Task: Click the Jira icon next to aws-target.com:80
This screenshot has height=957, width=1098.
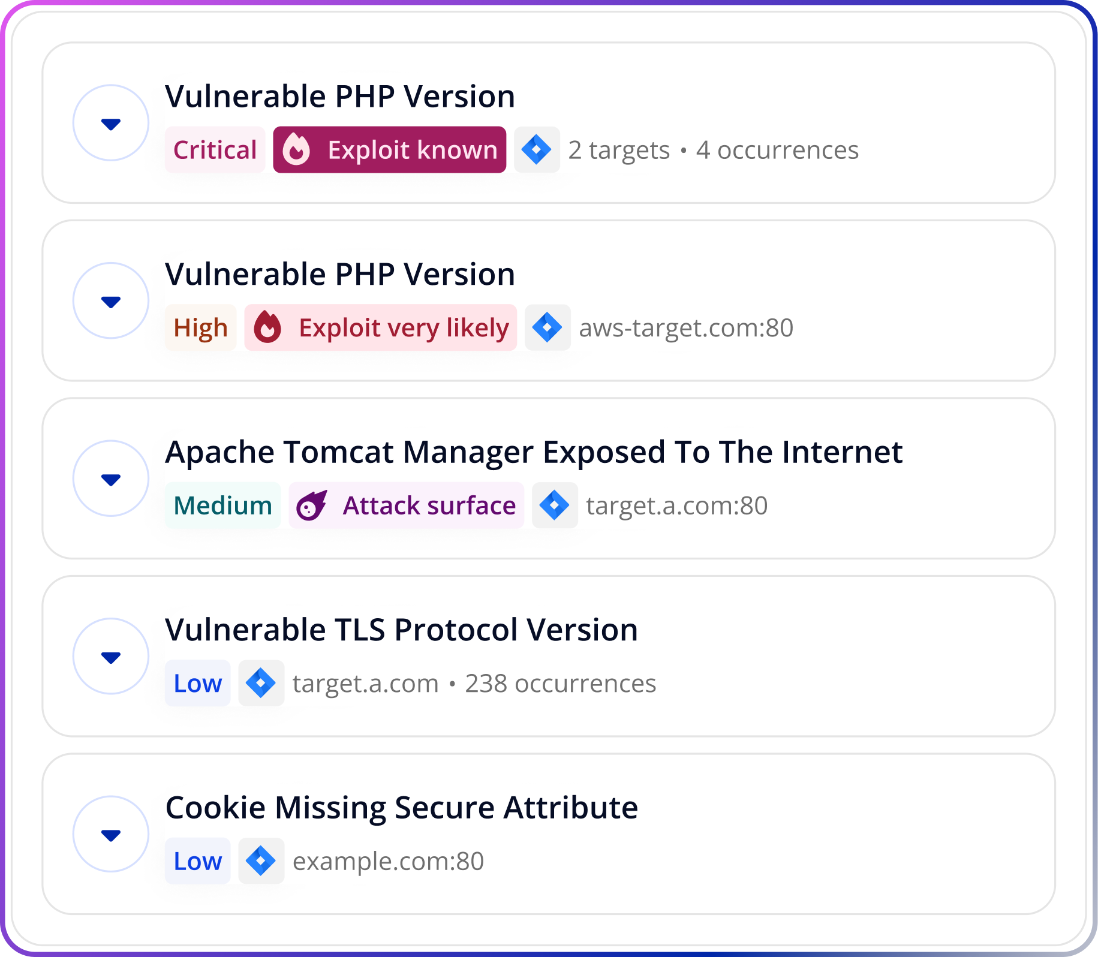Action: point(548,327)
